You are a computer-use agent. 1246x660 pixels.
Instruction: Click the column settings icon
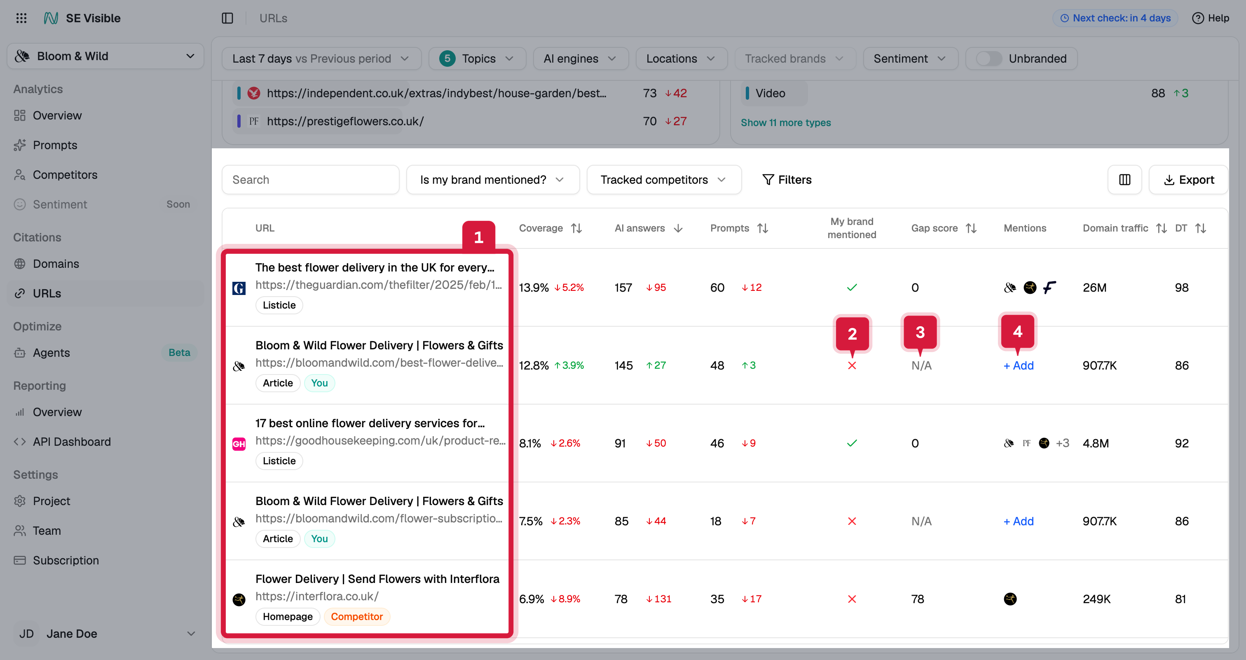point(1124,180)
